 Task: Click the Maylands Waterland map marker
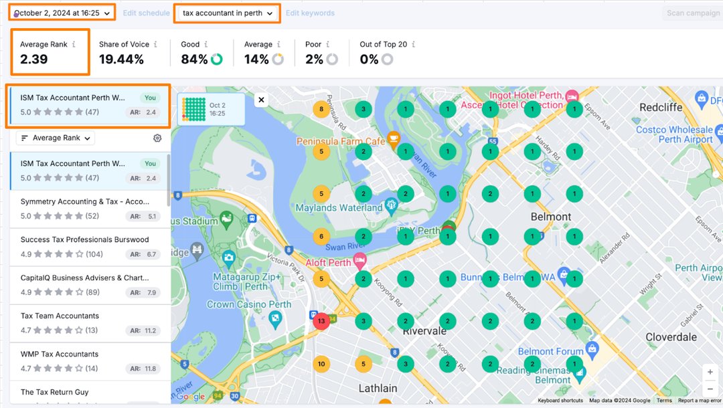391,205
